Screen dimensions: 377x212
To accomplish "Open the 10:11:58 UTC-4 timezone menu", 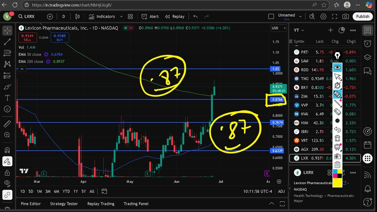I will [258, 191].
